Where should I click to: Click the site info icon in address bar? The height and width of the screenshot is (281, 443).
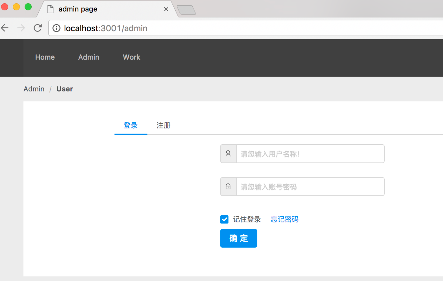pyautogui.click(x=56, y=28)
